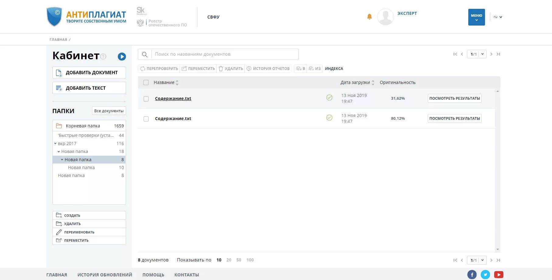This screenshot has height=280, width=552.
Task: Collapse the Новая папка folder with 18 items
Action: 59,151
